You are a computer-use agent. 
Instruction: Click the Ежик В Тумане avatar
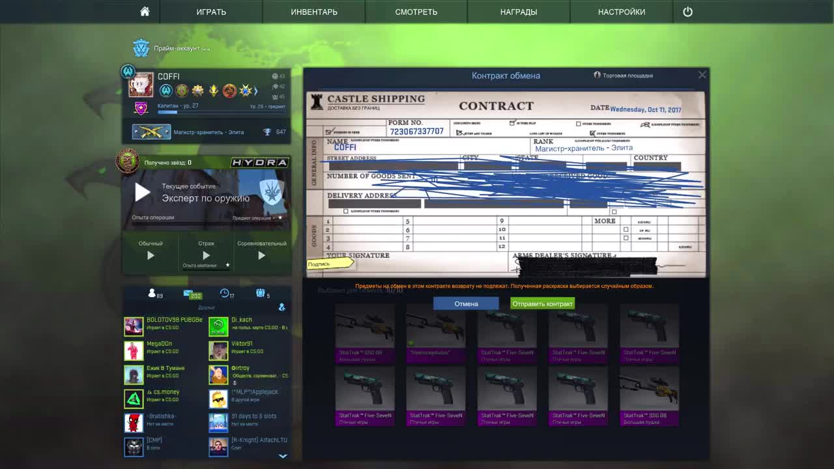tap(134, 375)
